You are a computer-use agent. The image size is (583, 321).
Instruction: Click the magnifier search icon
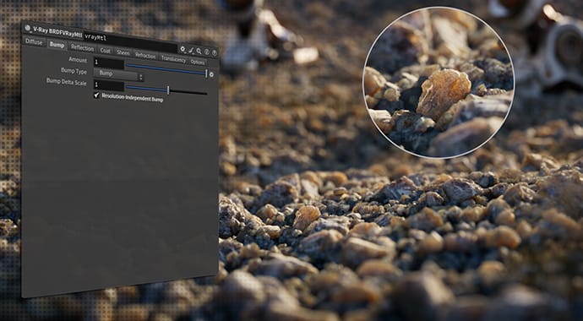[199, 51]
